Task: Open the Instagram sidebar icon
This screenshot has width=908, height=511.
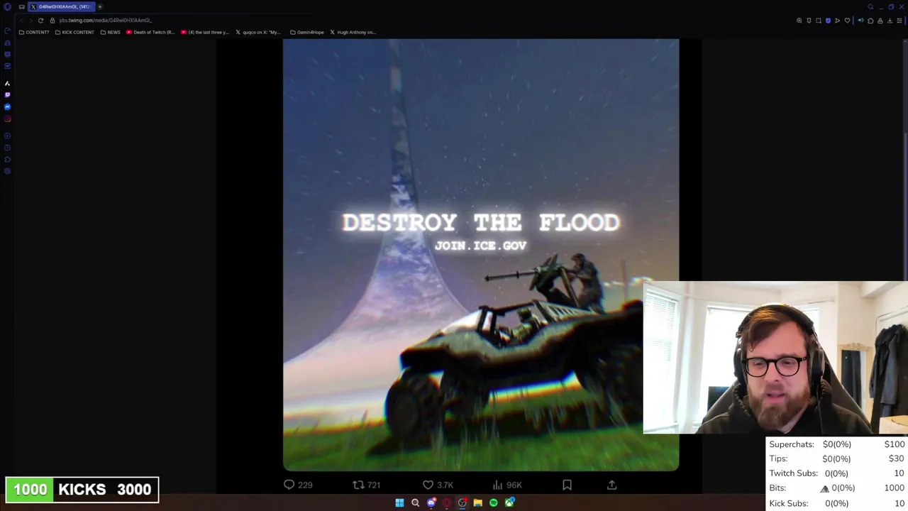Action: 7,119
